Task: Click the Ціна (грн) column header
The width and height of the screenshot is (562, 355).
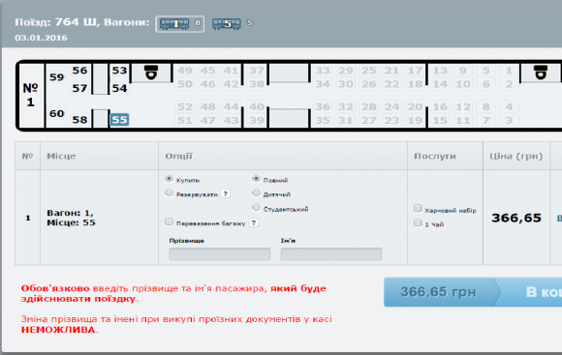Action: pyautogui.click(x=516, y=156)
